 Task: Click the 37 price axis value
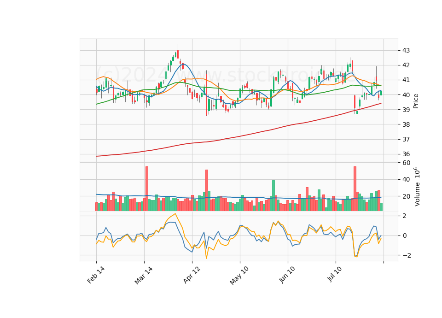(x=406, y=139)
